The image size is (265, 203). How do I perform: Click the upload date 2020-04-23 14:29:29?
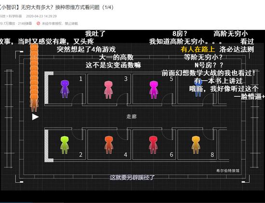coord(41,16)
